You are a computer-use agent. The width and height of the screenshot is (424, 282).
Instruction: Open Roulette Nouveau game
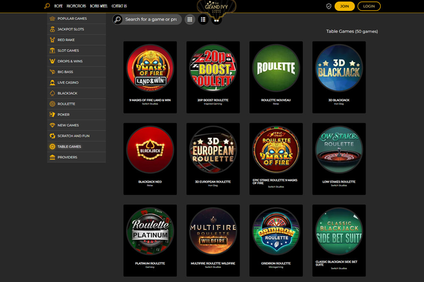(x=276, y=77)
